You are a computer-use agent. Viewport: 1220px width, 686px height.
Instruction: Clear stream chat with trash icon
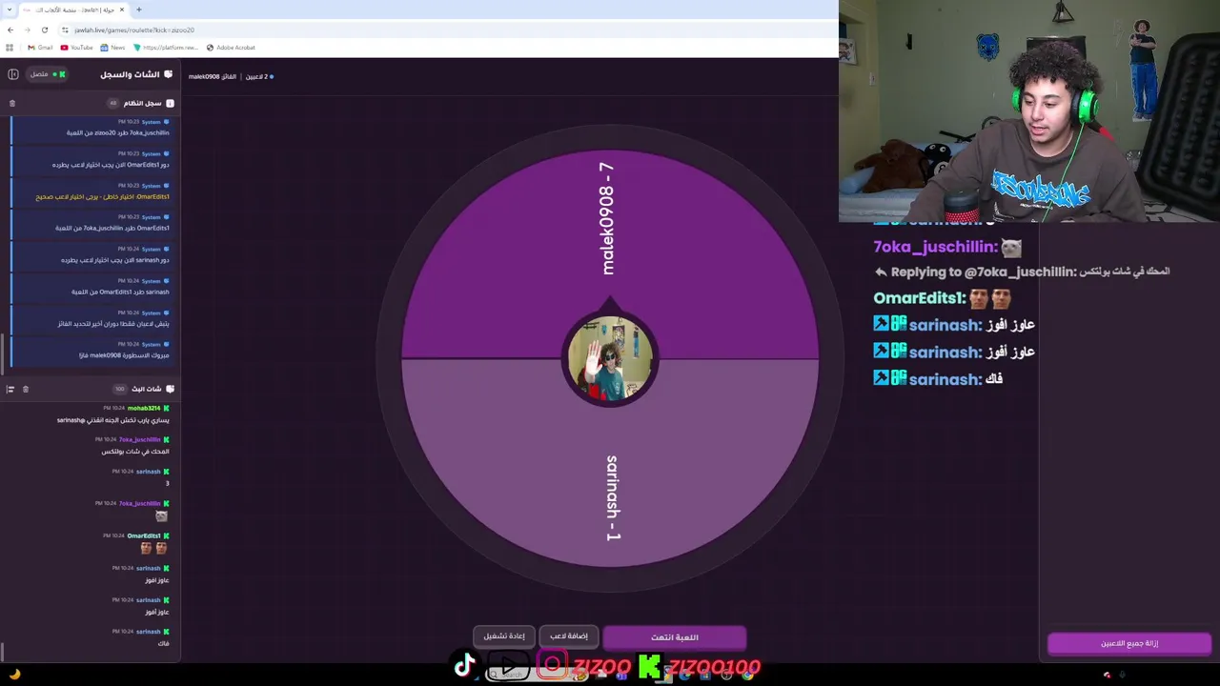tap(26, 389)
